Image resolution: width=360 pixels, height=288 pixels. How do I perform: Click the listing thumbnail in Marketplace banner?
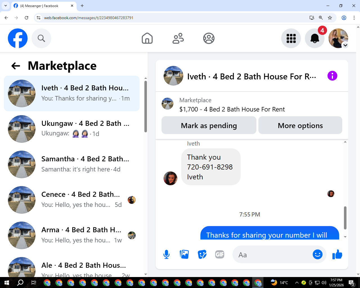[x=167, y=104]
